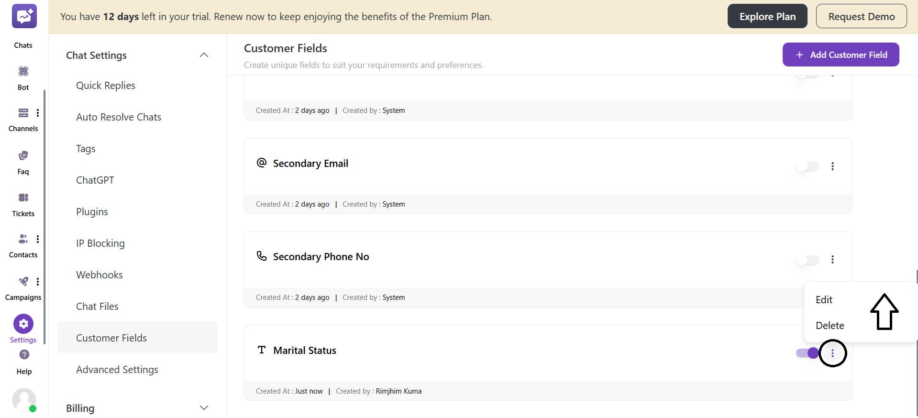Click the Explore Plan button
Screen dimensions: 918x418
pyautogui.click(x=767, y=16)
